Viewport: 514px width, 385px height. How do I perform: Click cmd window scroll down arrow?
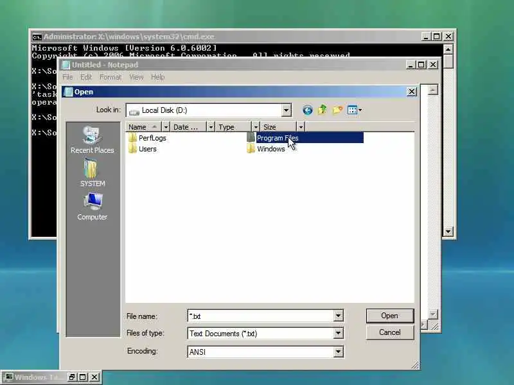click(x=448, y=232)
